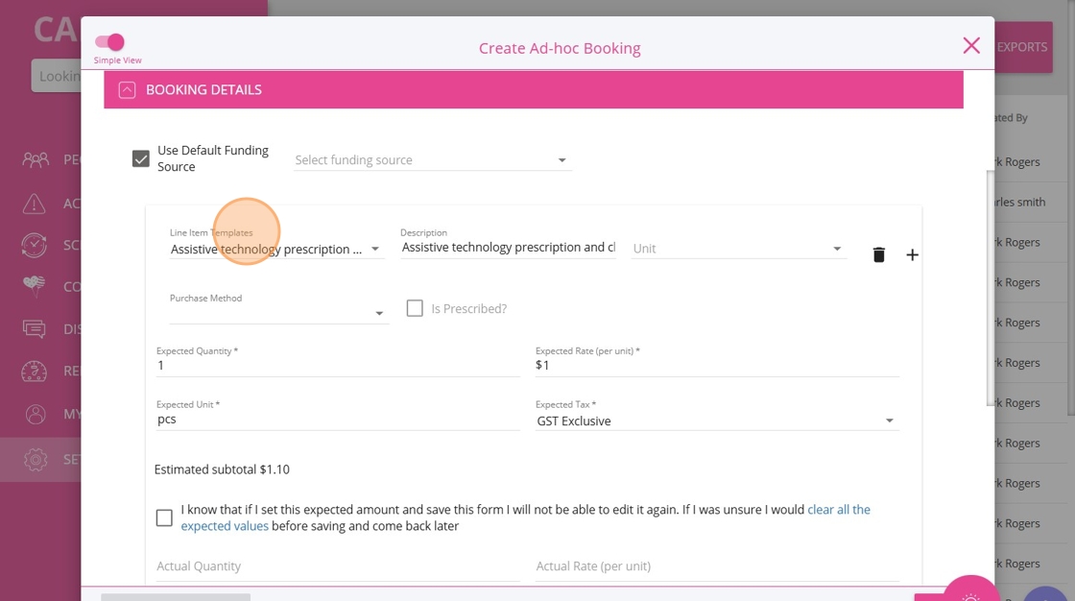Screen dimensions: 1075x601
Task: Open the Select funding source dropdown
Action: [432, 160]
